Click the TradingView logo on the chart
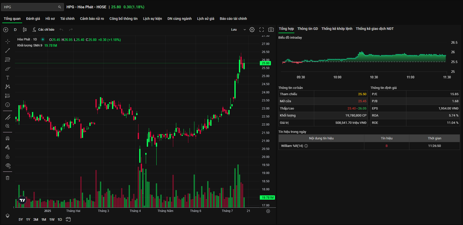This screenshot has height=225, width=463. pos(22,200)
